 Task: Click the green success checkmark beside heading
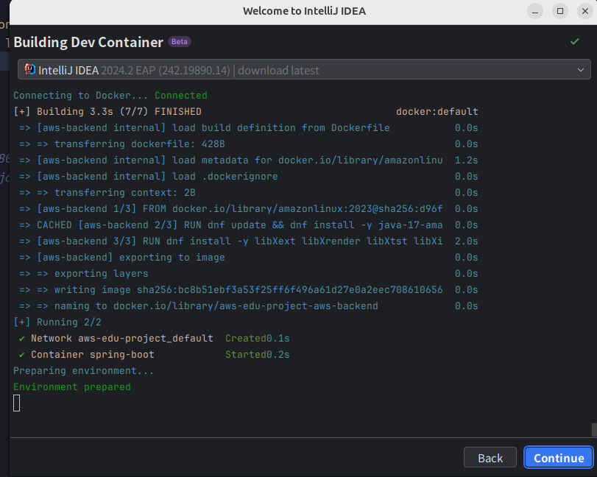575,41
